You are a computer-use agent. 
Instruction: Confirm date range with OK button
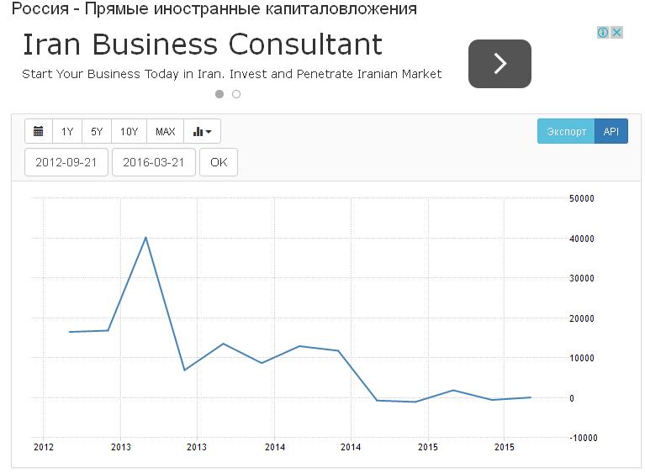[x=219, y=163]
